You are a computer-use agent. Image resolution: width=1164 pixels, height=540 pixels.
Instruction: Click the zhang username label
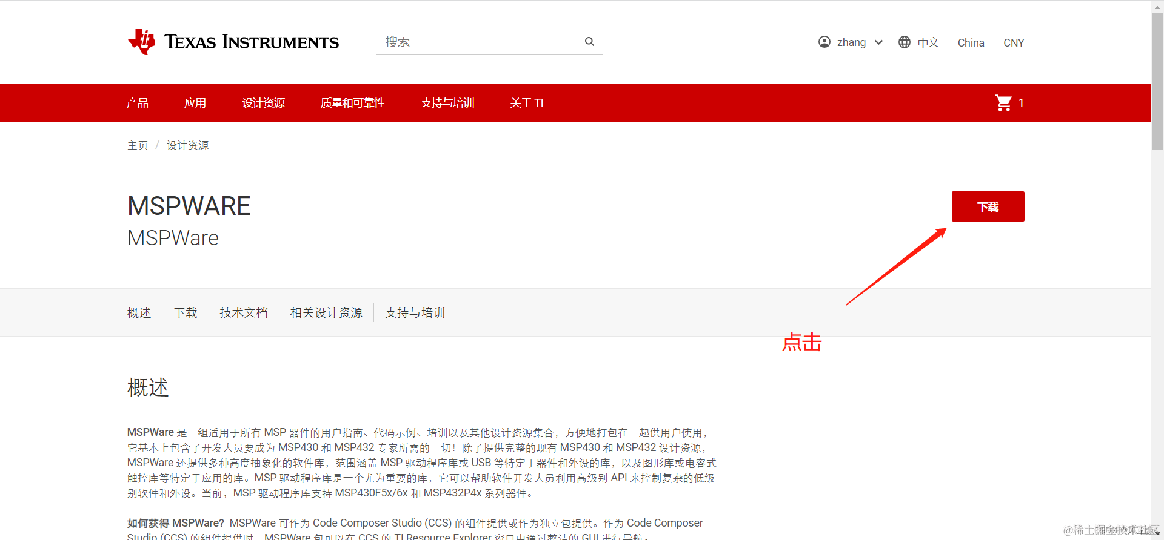click(851, 42)
